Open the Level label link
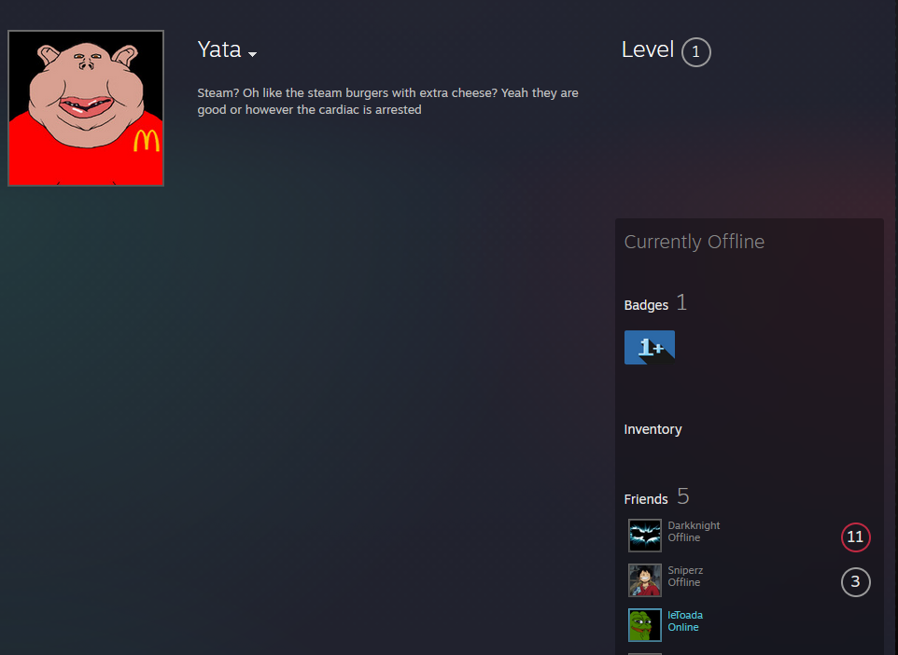 (x=648, y=49)
